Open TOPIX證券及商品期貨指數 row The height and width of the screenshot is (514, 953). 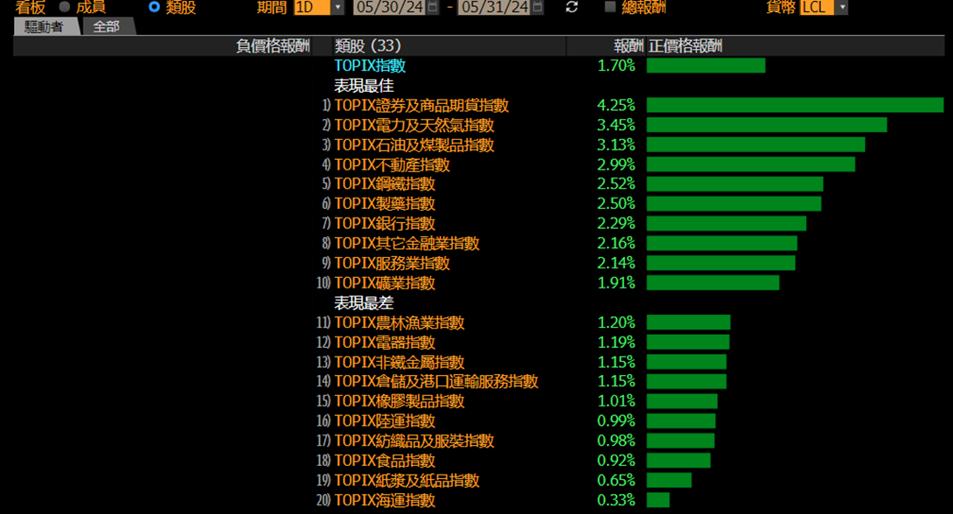coord(421,105)
